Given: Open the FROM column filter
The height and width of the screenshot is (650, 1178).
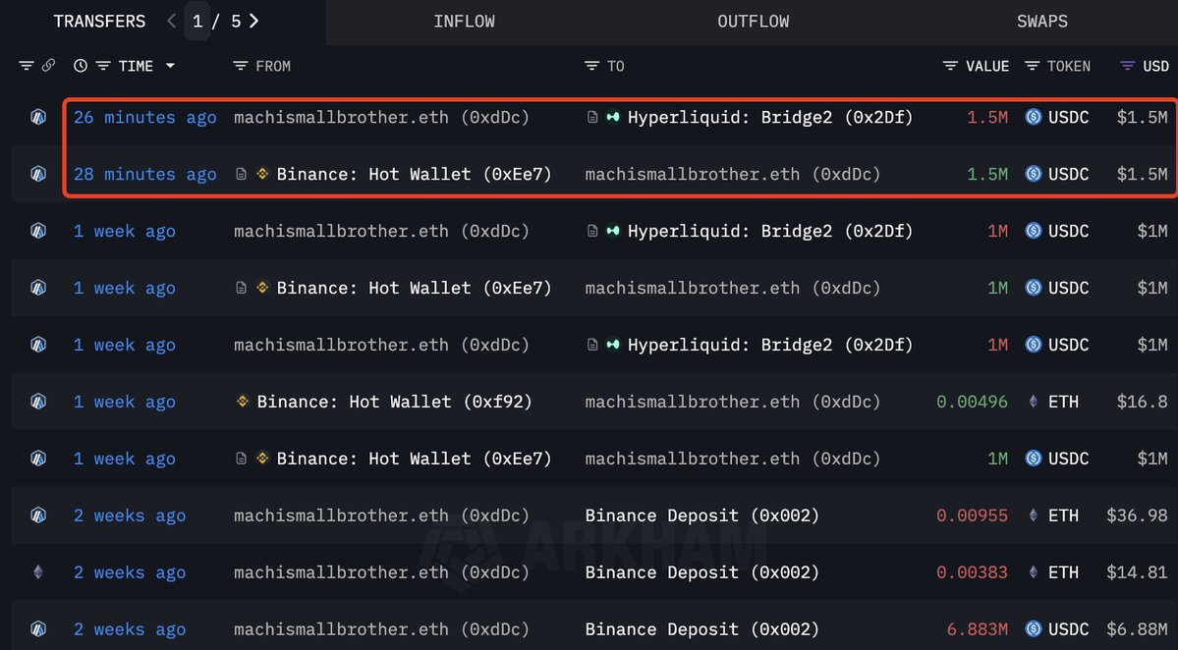Looking at the screenshot, I should (x=241, y=66).
